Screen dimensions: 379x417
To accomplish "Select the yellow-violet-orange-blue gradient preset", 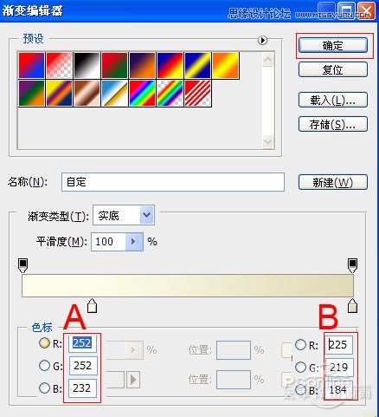I will (60, 93).
